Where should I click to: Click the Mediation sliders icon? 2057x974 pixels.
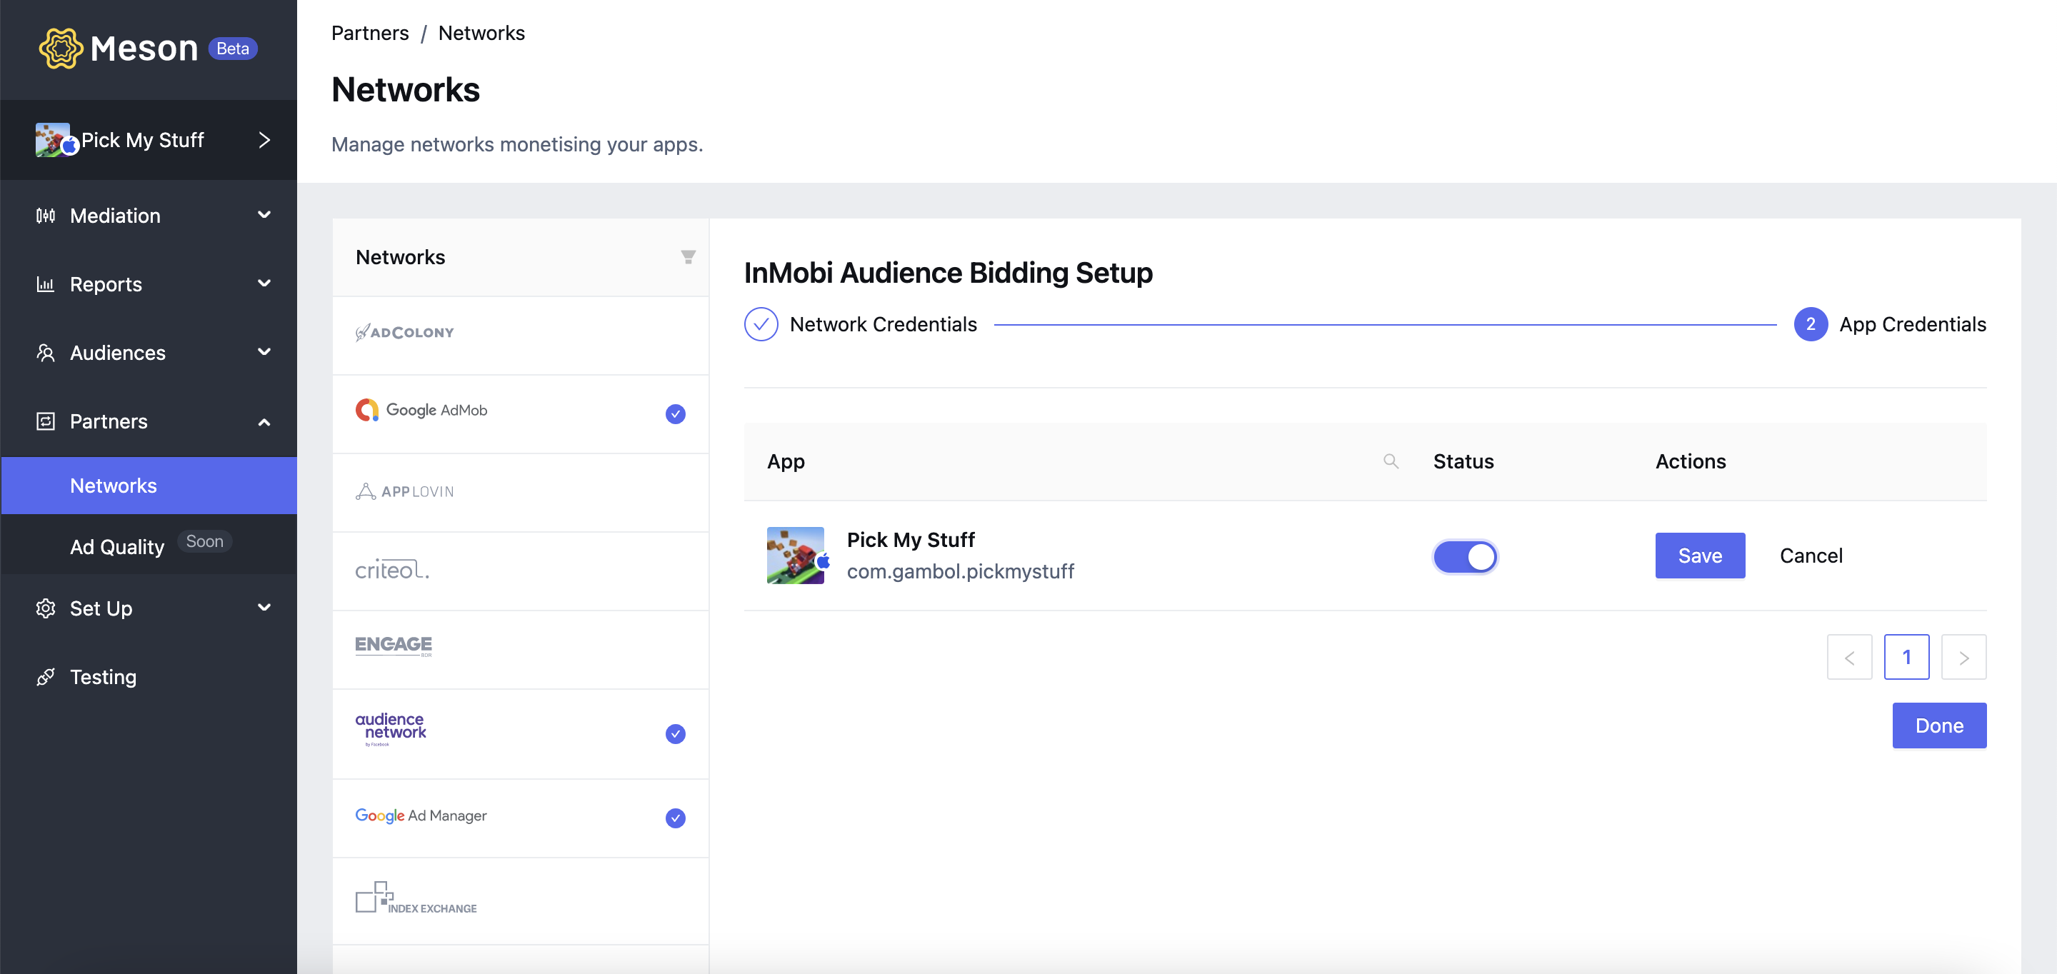(x=46, y=216)
